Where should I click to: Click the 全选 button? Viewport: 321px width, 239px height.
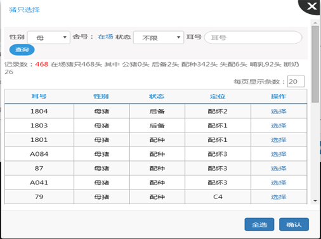point(259,224)
